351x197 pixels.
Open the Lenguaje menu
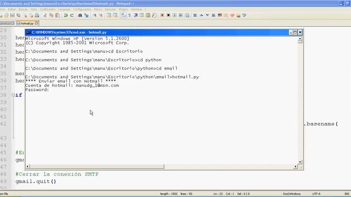tap(64, 9)
